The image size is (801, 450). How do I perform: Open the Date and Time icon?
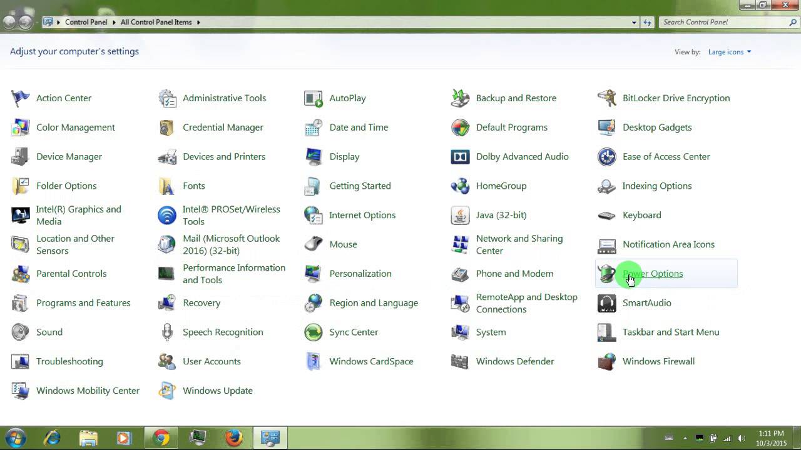coord(314,127)
